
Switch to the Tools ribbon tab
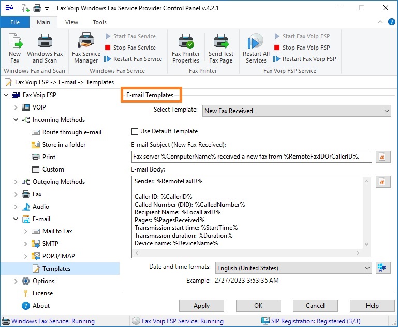pyautogui.click(x=99, y=22)
